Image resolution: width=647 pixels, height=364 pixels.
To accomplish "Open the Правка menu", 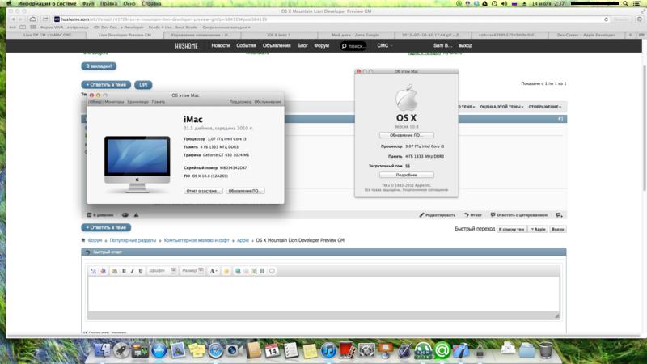I will point(108,3).
